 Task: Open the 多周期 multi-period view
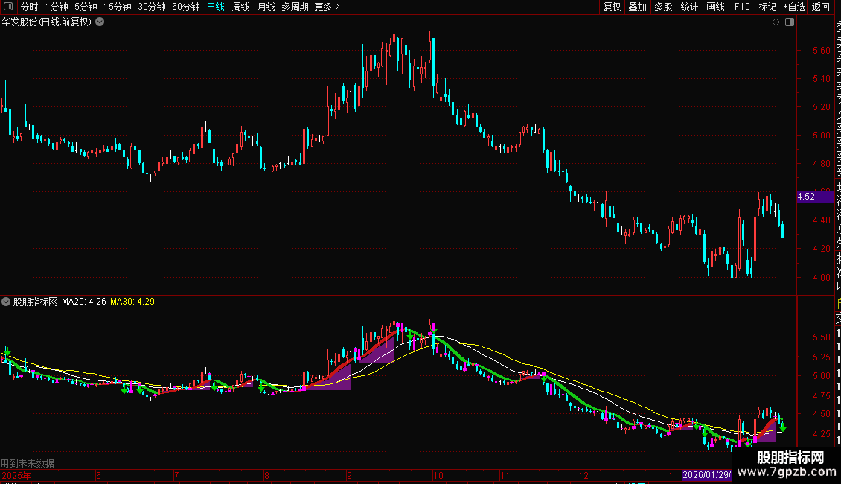click(x=295, y=7)
